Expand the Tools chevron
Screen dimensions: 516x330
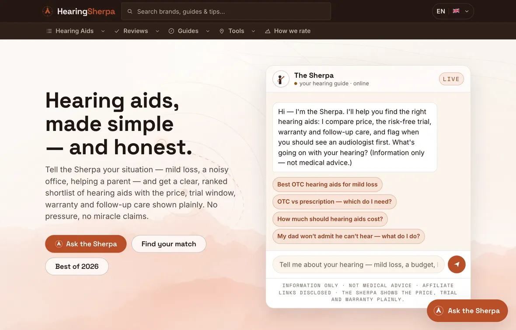click(x=253, y=31)
